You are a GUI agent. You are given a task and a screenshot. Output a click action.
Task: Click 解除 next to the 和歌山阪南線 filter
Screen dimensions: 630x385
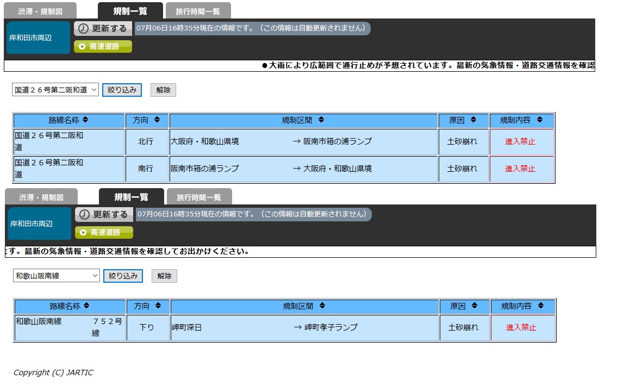click(x=164, y=276)
